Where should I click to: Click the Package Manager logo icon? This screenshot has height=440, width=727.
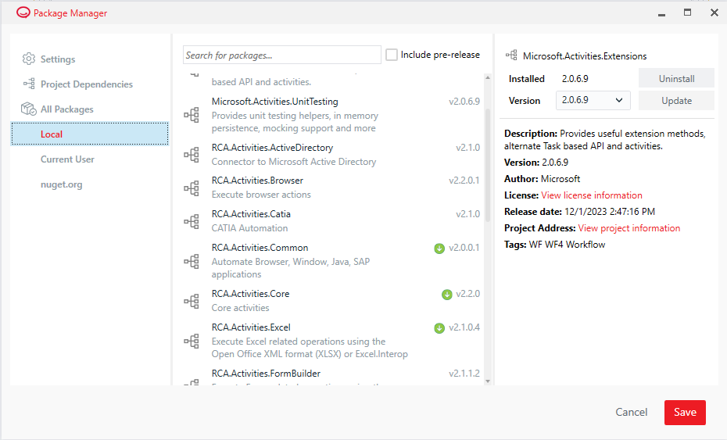23,13
